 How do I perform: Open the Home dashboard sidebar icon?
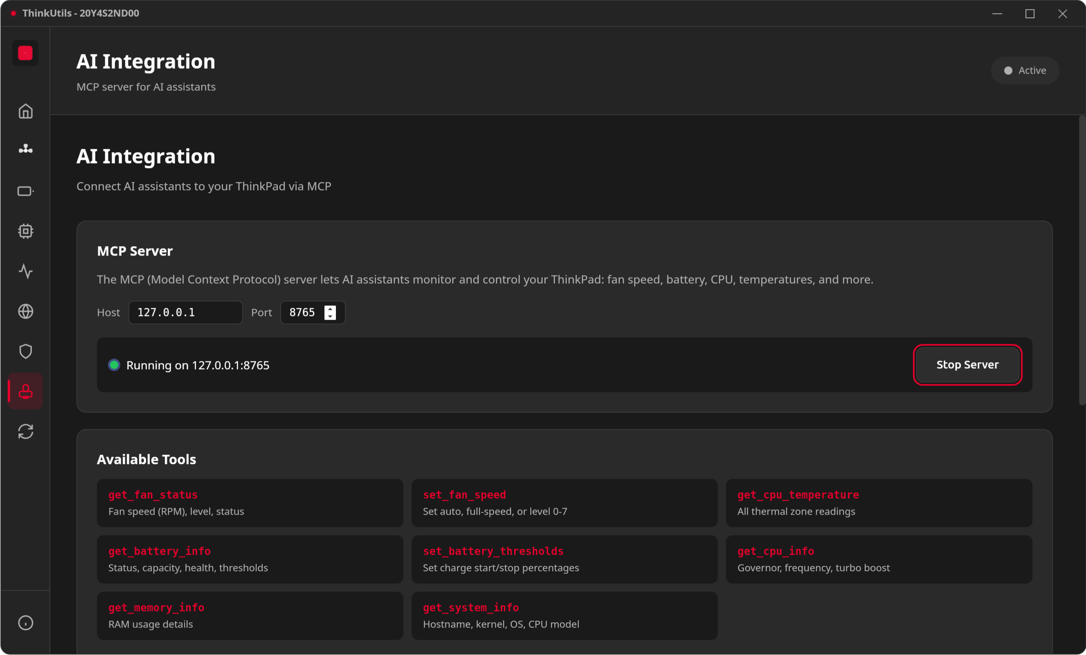(x=25, y=112)
